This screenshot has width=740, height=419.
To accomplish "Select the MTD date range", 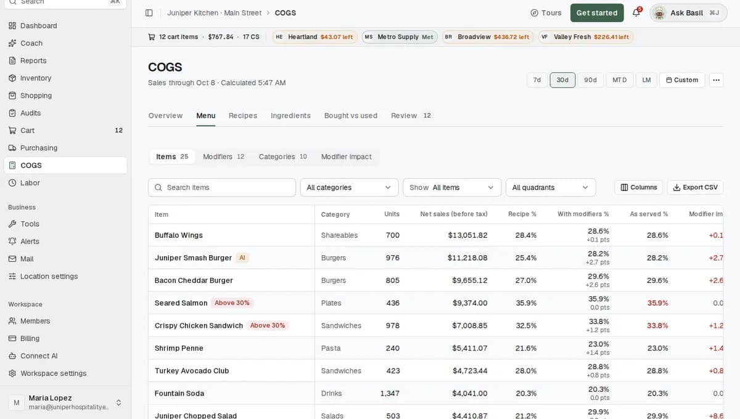I will tap(620, 80).
